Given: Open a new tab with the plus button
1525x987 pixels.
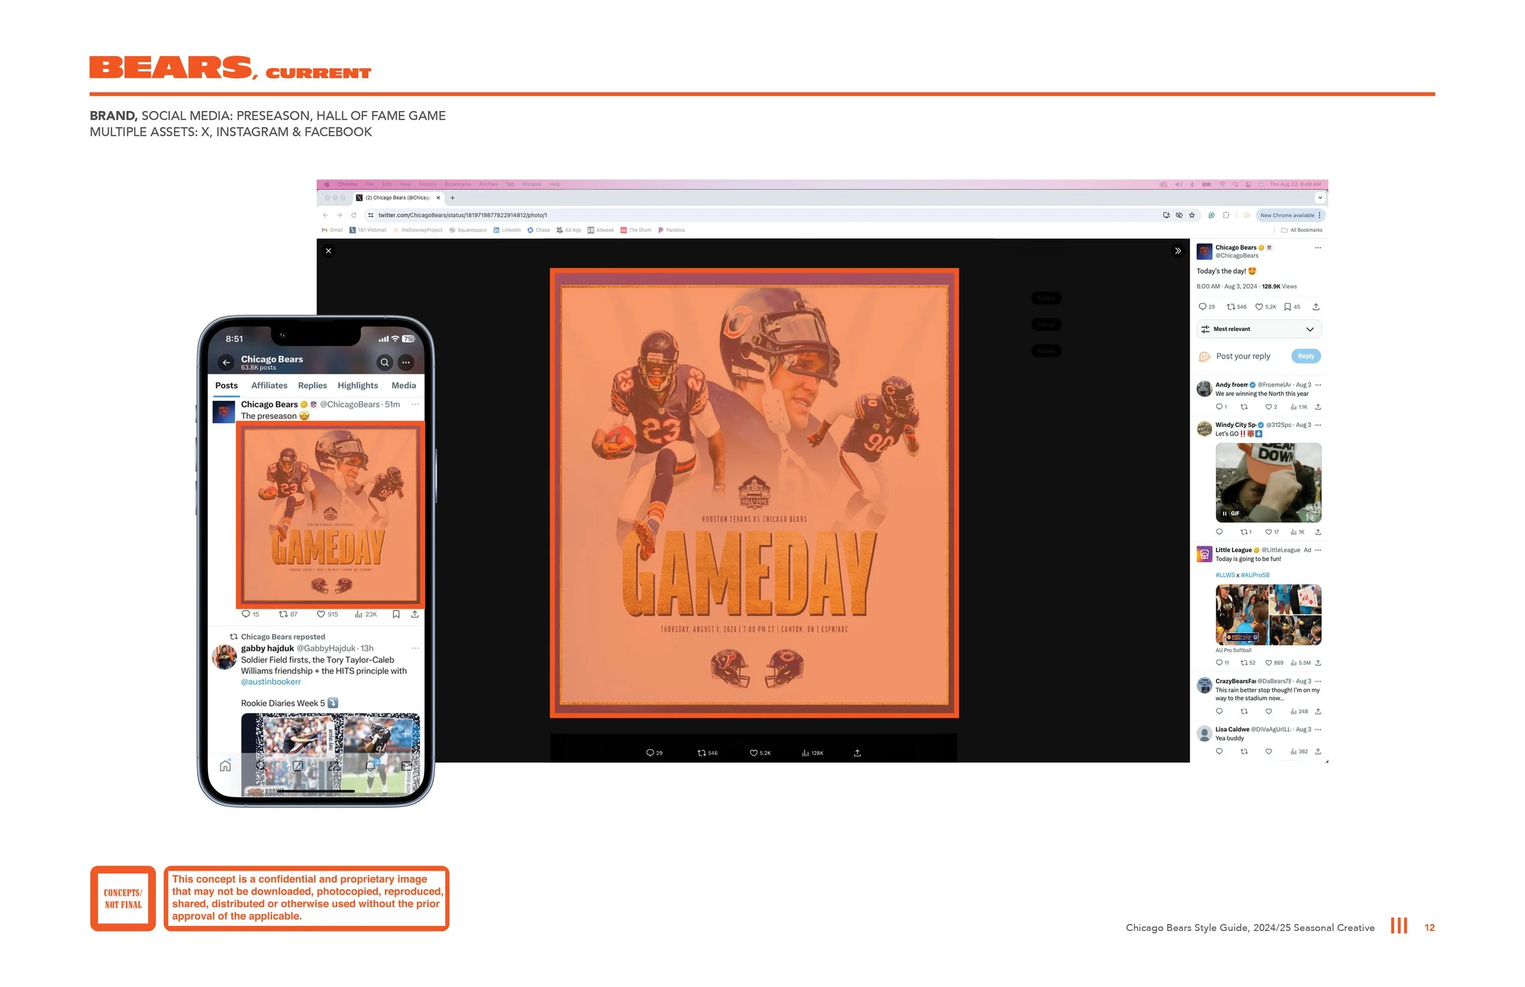Looking at the screenshot, I should [x=453, y=198].
